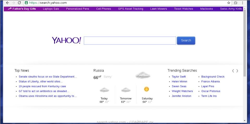Viewport: 250px width, 124px height.
Task: Click the Term Life Ins trending link
Action: coord(209,96)
